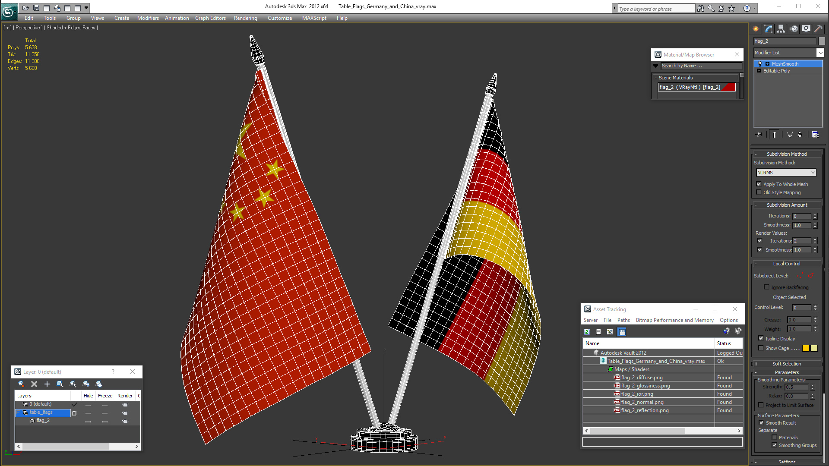Toggle Apply To Whole Mesh checkbox
Viewport: 829px width, 466px height.
pyautogui.click(x=759, y=184)
